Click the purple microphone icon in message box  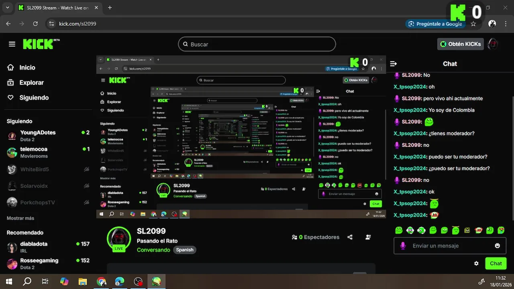click(x=403, y=246)
